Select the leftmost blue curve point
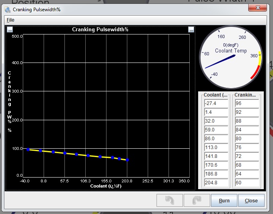 (28, 149)
